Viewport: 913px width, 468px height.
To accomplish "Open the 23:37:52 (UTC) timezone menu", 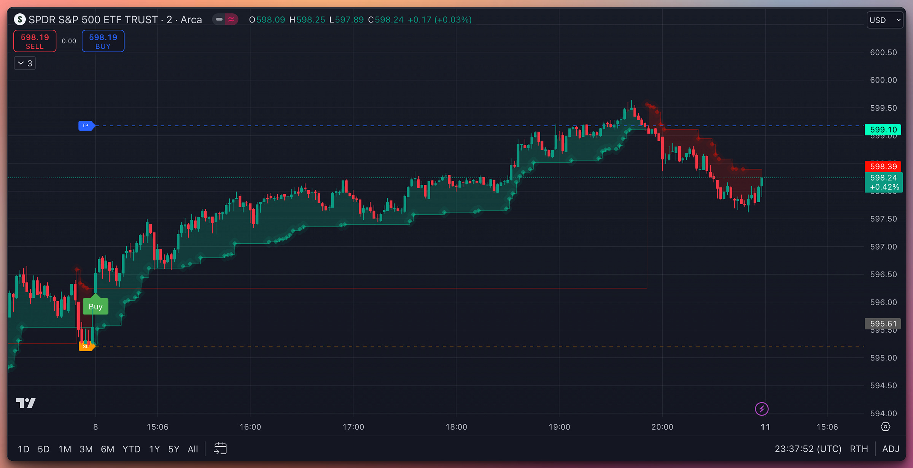I will point(808,449).
